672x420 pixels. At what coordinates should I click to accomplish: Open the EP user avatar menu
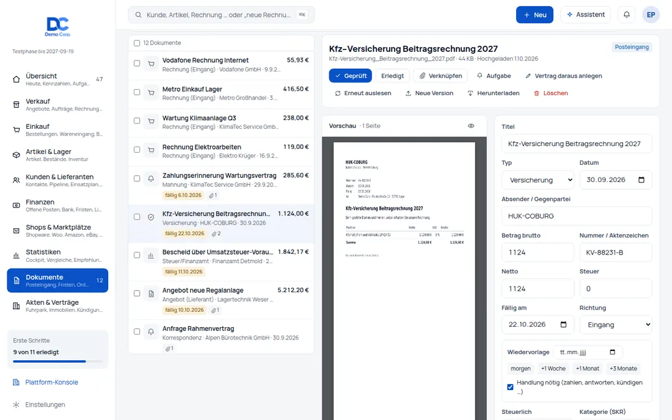tap(651, 15)
